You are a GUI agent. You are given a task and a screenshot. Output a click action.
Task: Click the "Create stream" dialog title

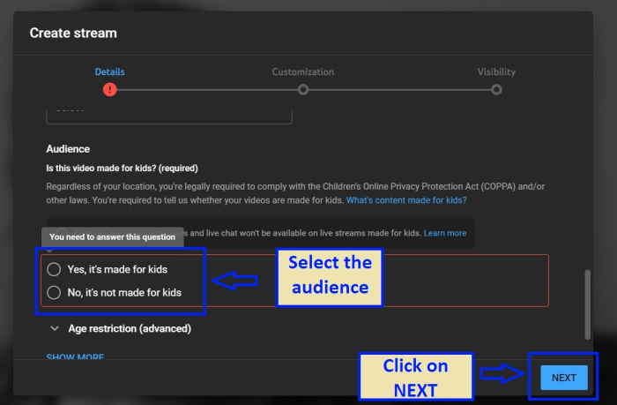pyautogui.click(x=73, y=34)
